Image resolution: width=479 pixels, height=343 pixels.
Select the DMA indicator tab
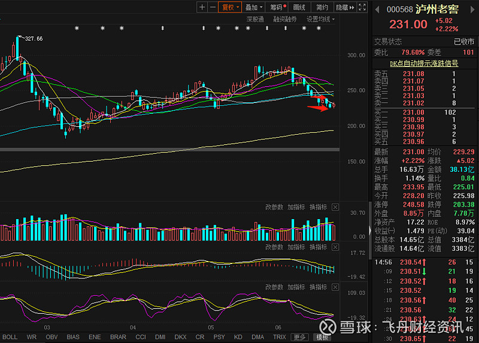[x=257, y=337]
